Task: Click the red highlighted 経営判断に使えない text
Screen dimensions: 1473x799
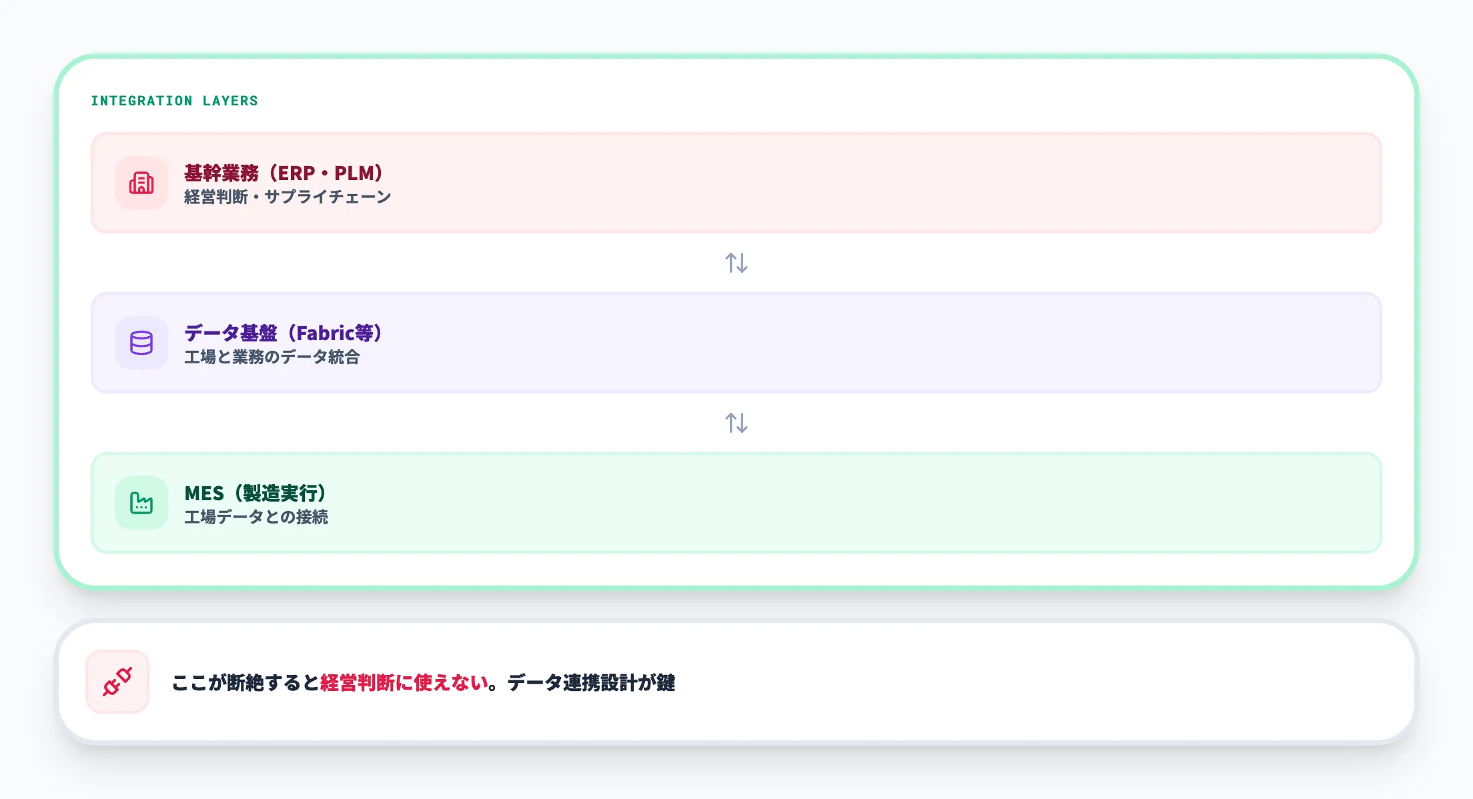Action: (404, 683)
